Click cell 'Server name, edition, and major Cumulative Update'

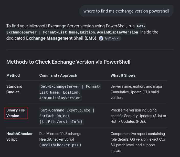coord(136,92)
